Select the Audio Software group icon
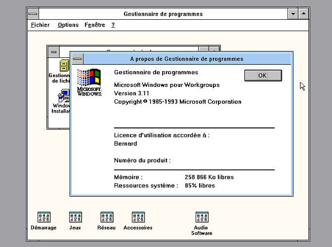Viewport: 332px width, 247px height. pos(202,217)
